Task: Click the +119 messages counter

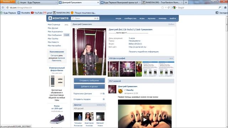Action: coord(67,35)
